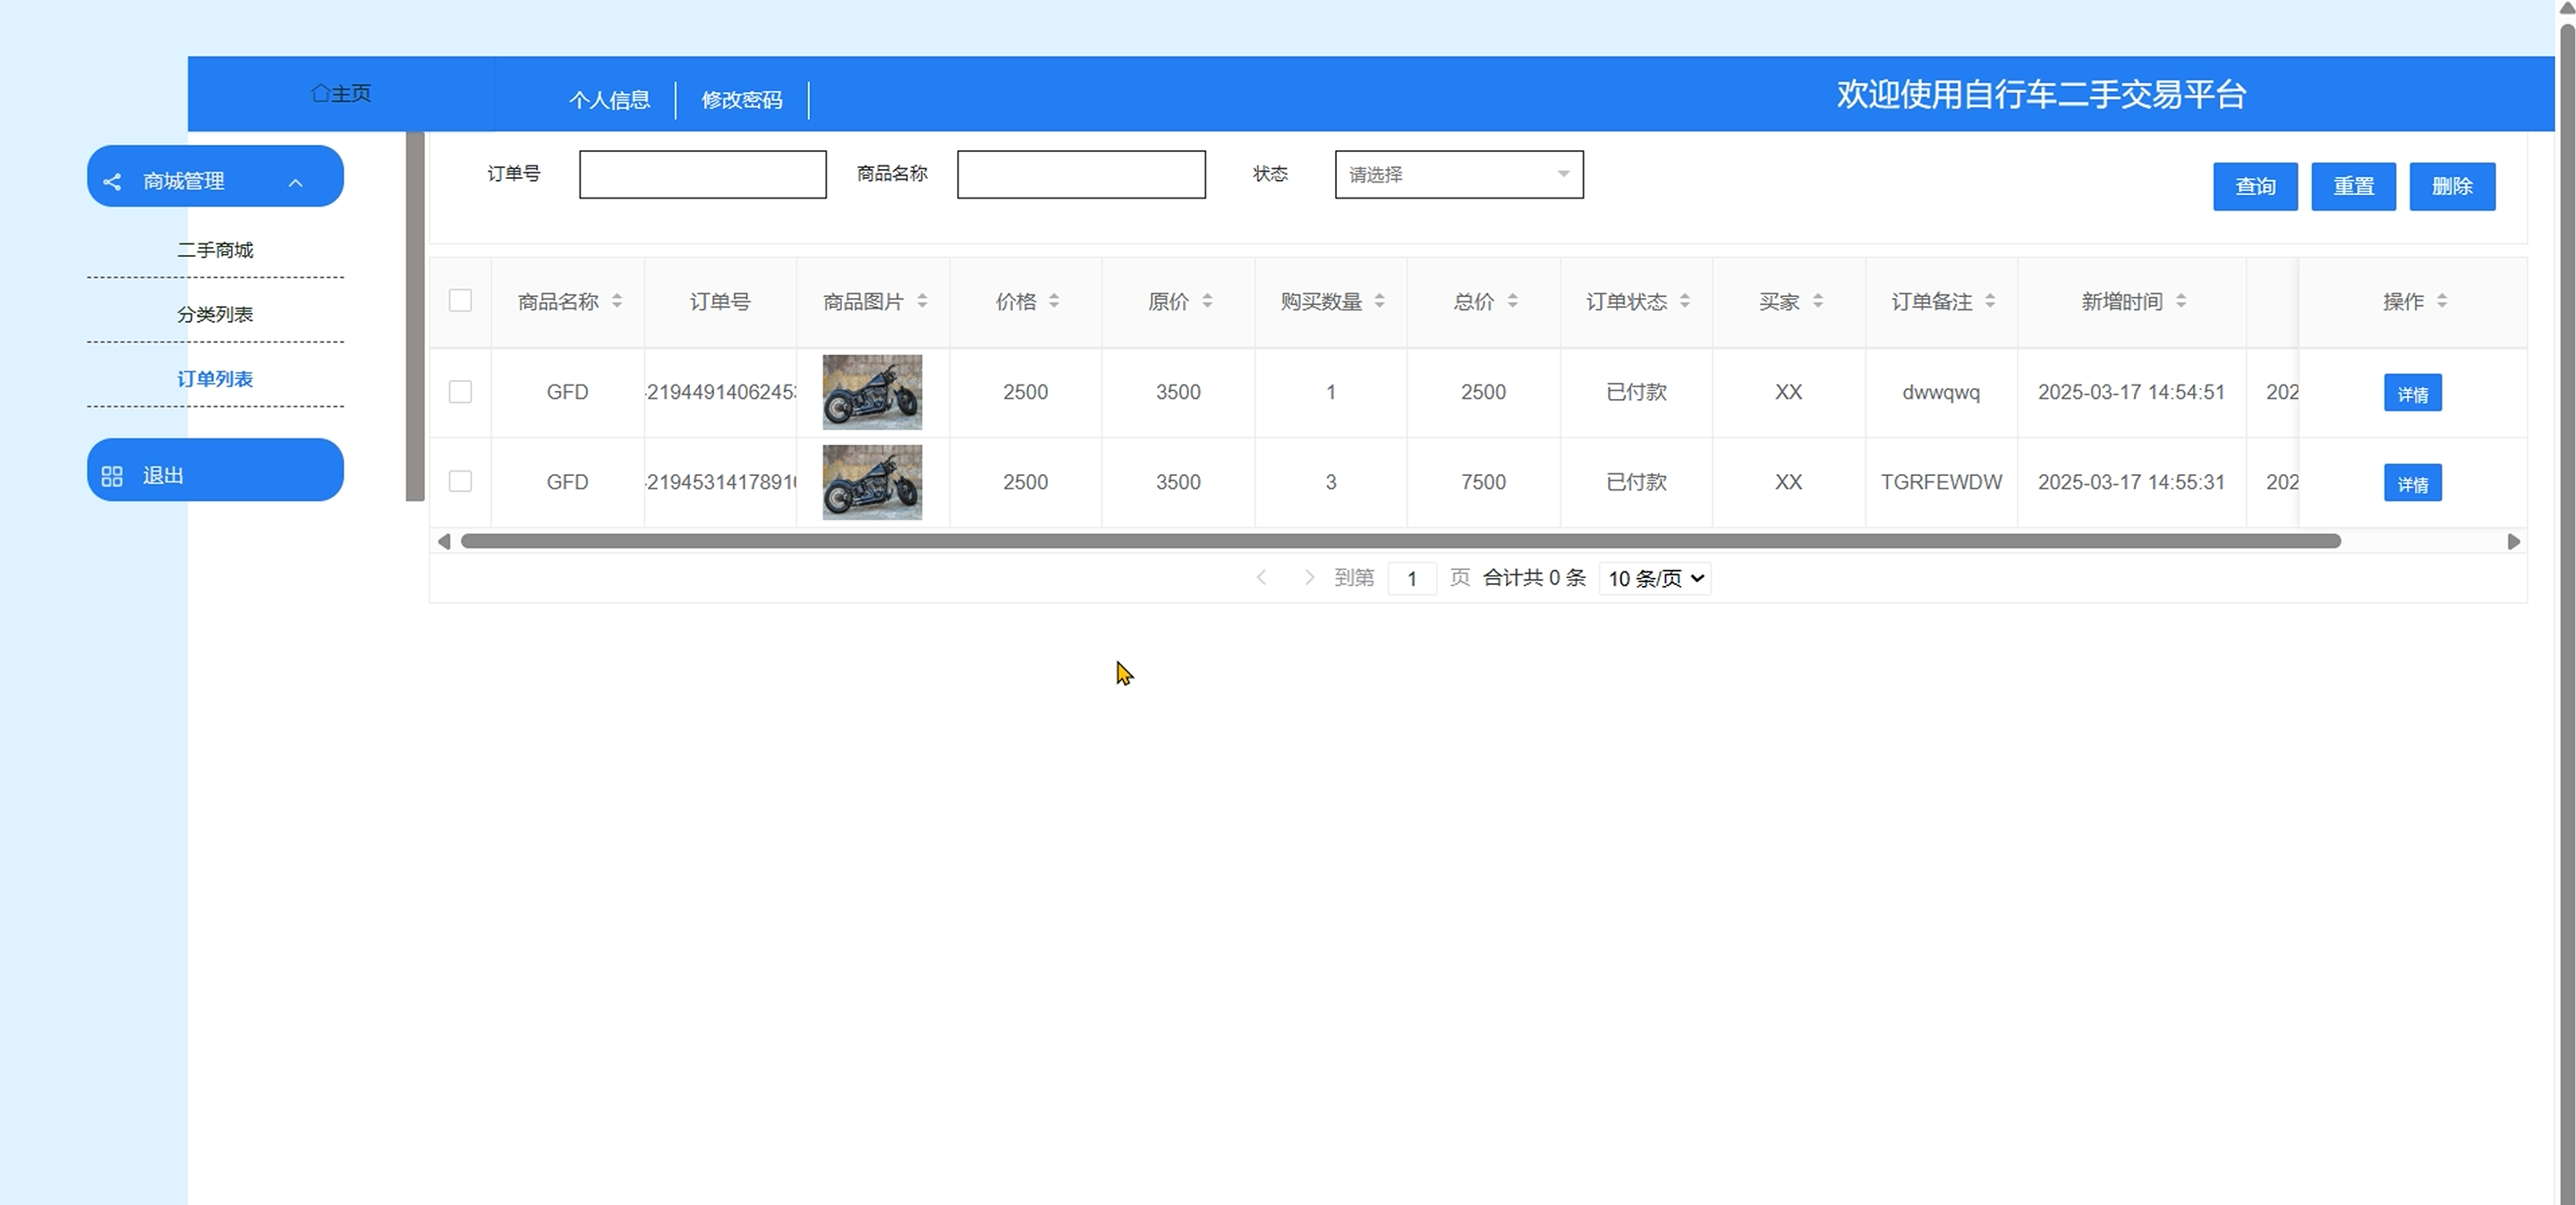Switch to 个人信息 in the top navigation
Screen dimensions: 2576x1205
point(609,100)
